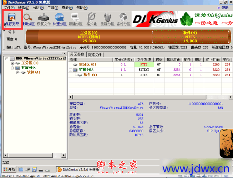Click the 序号(状态) column header
The image size is (233, 178).
pyautogui.click(x=123, y=60)
